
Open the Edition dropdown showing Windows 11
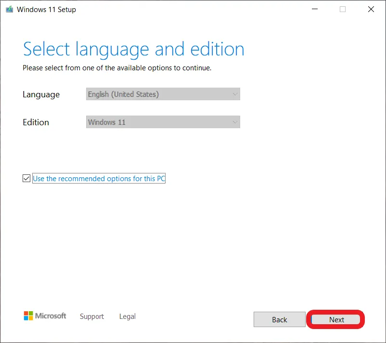[x=163, y=122]
